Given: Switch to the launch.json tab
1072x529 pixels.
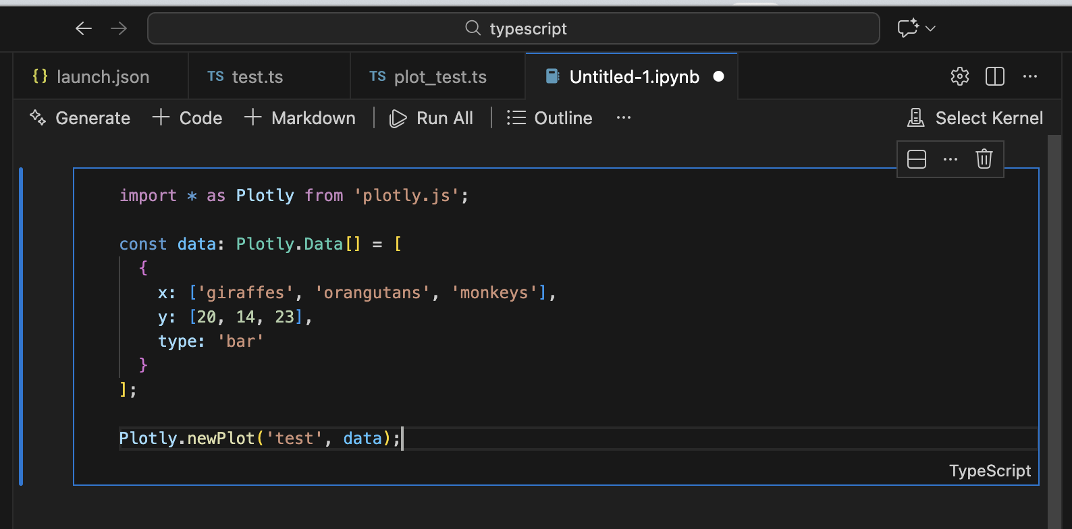Looking at the screenshot, I should pyautogui.click(x=101, y=77).
